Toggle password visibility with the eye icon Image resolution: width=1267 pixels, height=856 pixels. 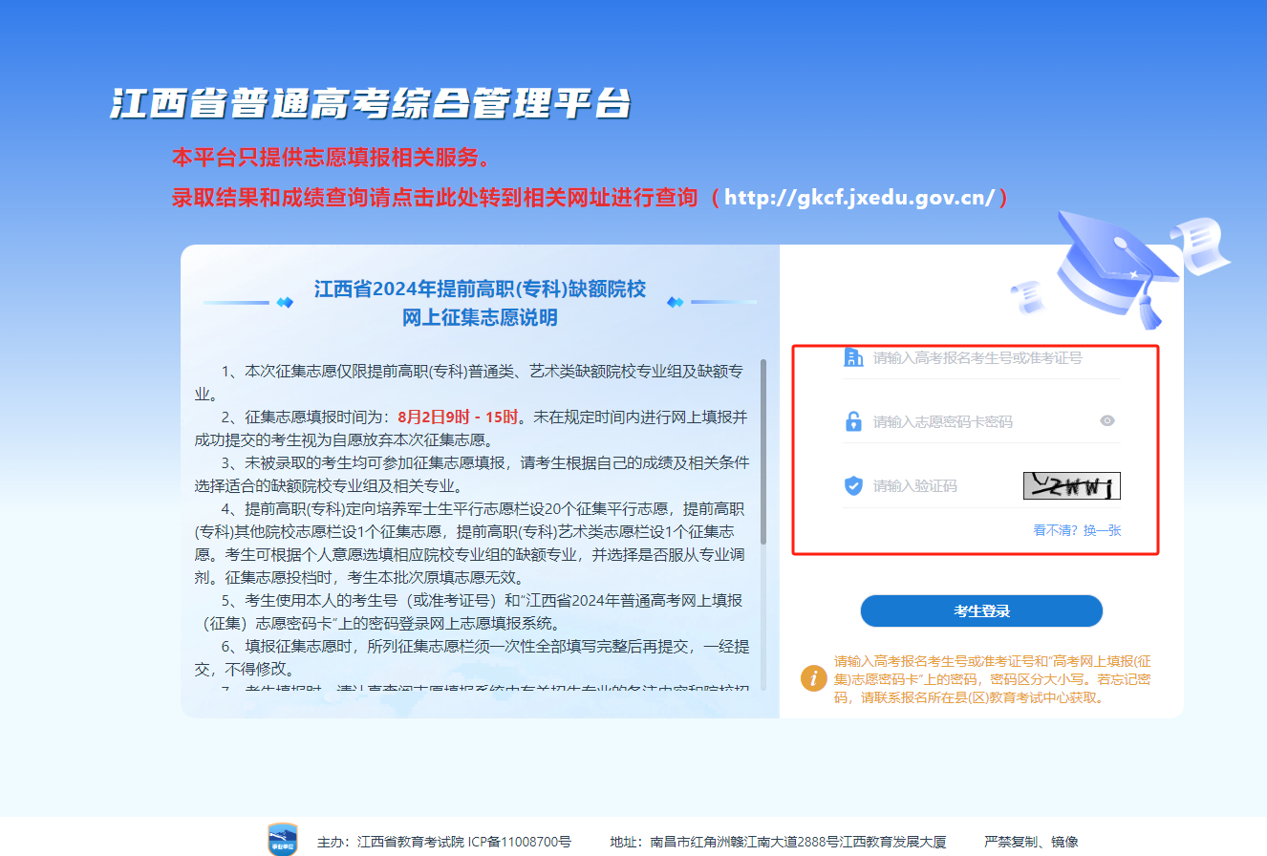point(1107,420)
